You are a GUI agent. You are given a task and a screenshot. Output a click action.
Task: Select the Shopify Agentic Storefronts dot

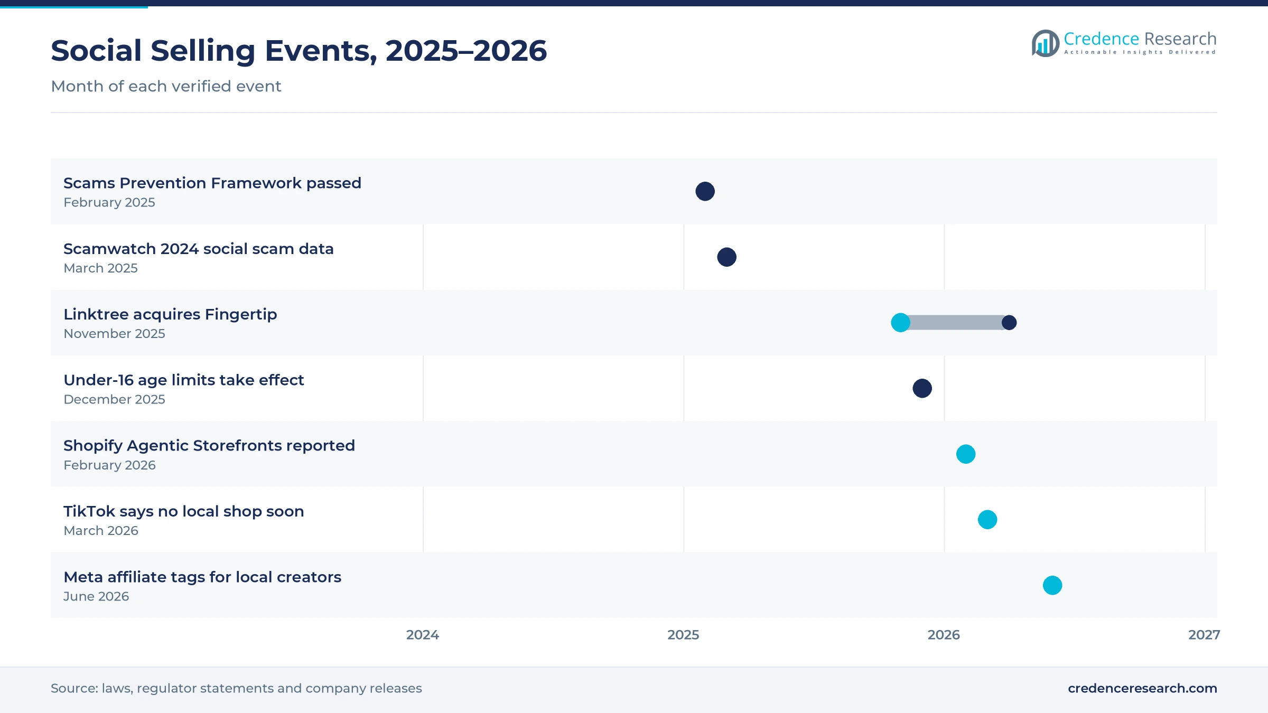tap(966, 454)
